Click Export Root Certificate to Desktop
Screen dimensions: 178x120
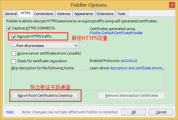coord(45,95)
